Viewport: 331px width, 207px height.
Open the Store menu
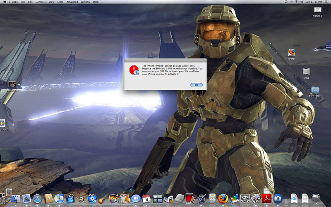click(60, 2)
